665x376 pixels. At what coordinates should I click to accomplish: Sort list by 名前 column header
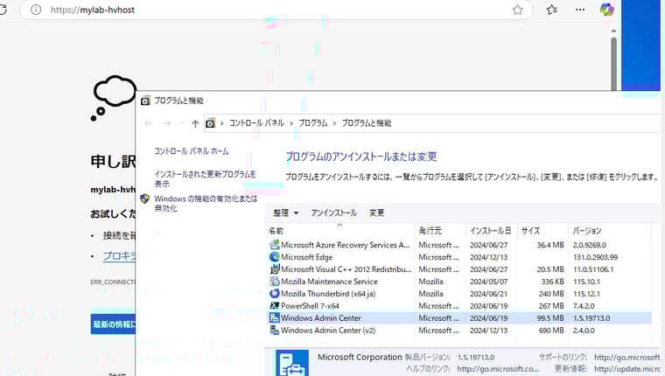(340, 231)
